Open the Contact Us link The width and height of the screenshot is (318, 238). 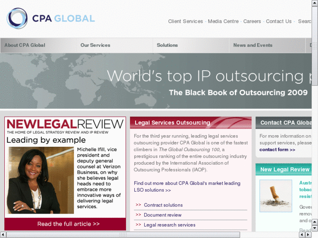(x=279, y=21)
